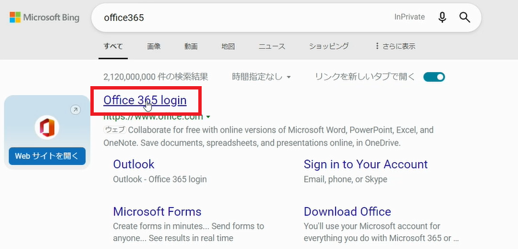
Task: Click the Collaborate for free snippet text
Action: pos(268,137)
